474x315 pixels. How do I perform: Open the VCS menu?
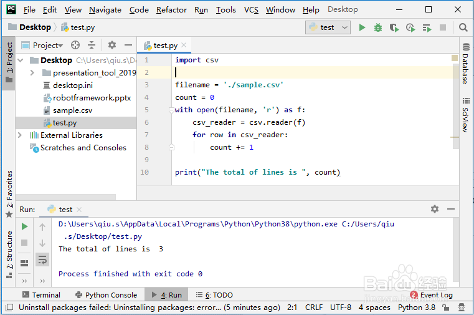point(251,10)
